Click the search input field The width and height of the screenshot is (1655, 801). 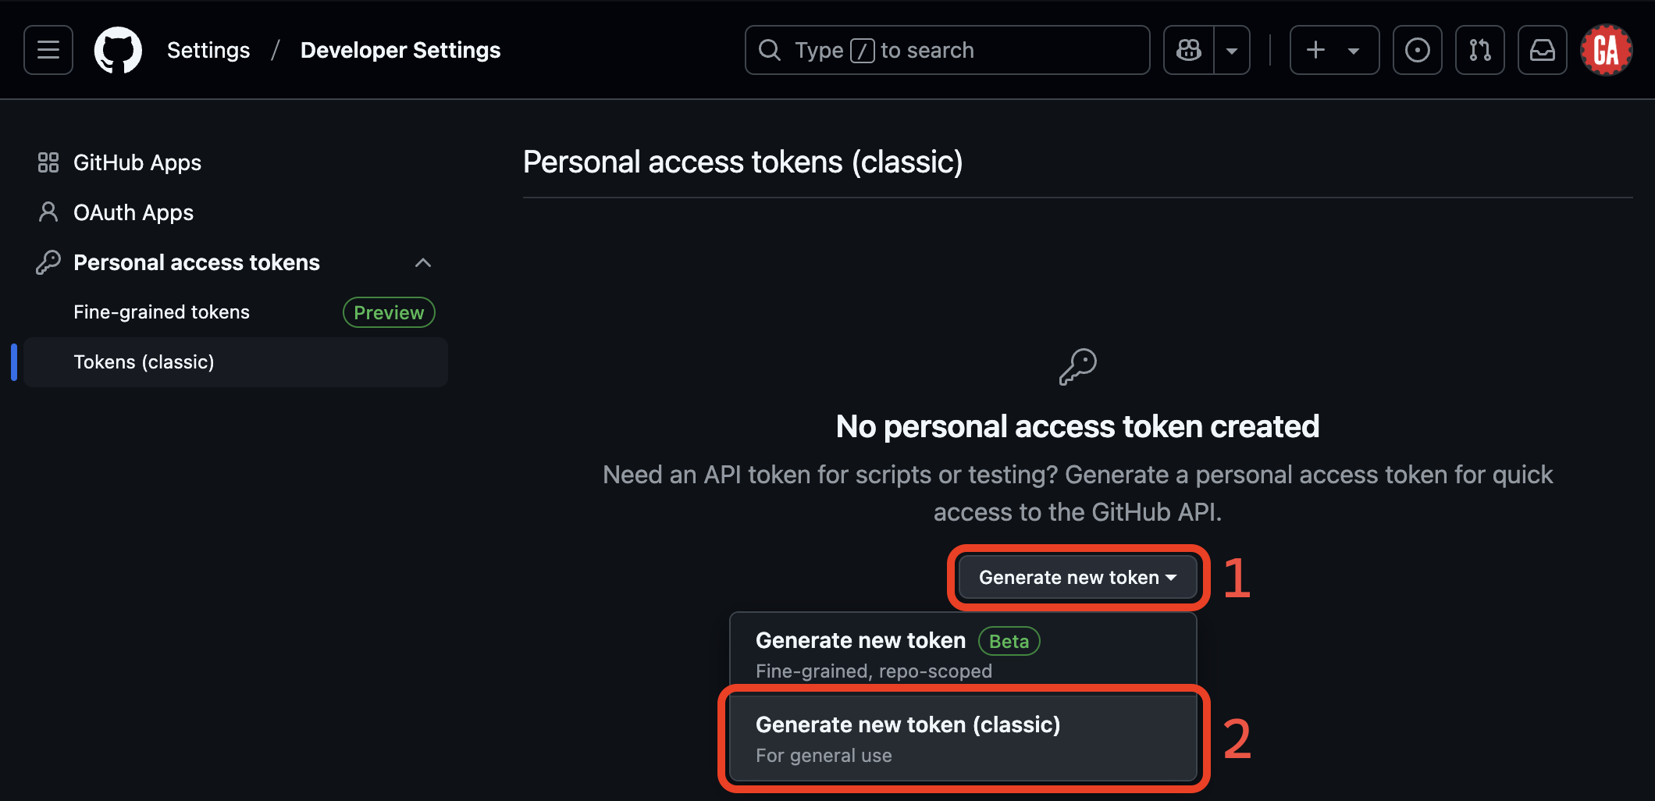point(946,50)
